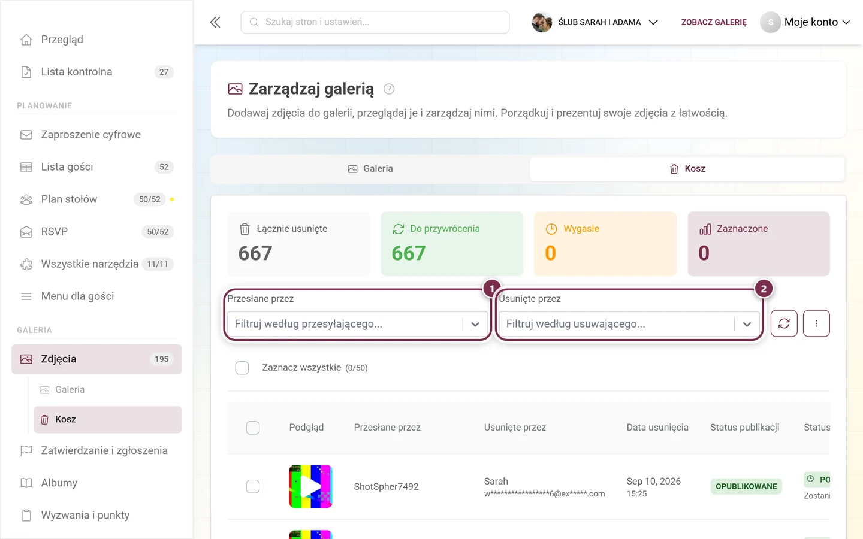863x539 pixels.
Task: Click the magnifier icon in search bar
Action: pos(254,22)
